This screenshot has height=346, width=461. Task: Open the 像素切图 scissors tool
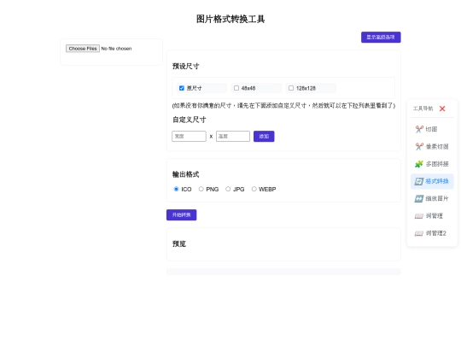click(x=432, y=147)
